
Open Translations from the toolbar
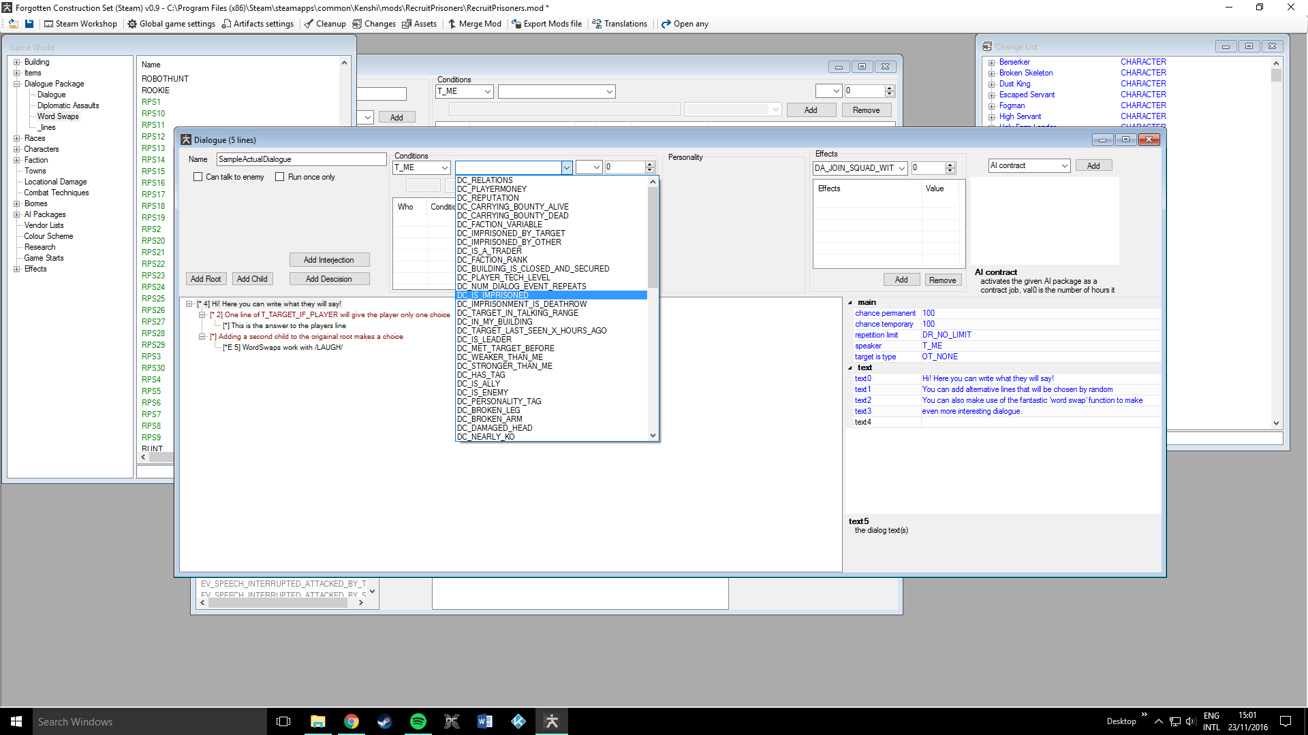(x=619, y=24)
